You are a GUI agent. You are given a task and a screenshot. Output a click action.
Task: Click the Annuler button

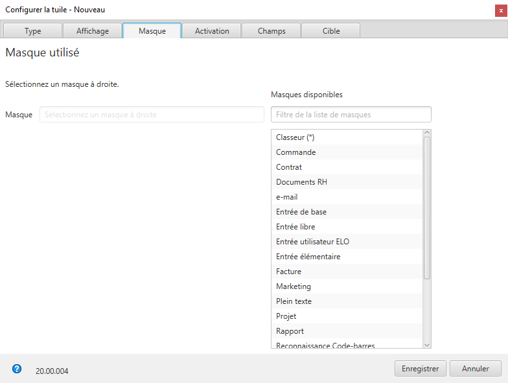pos(476,368)
